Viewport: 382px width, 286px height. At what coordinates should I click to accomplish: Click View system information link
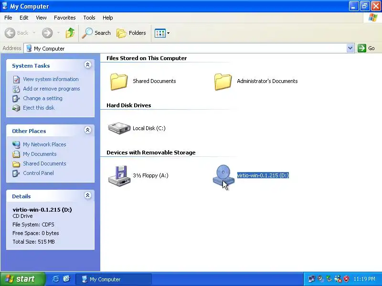51,79
